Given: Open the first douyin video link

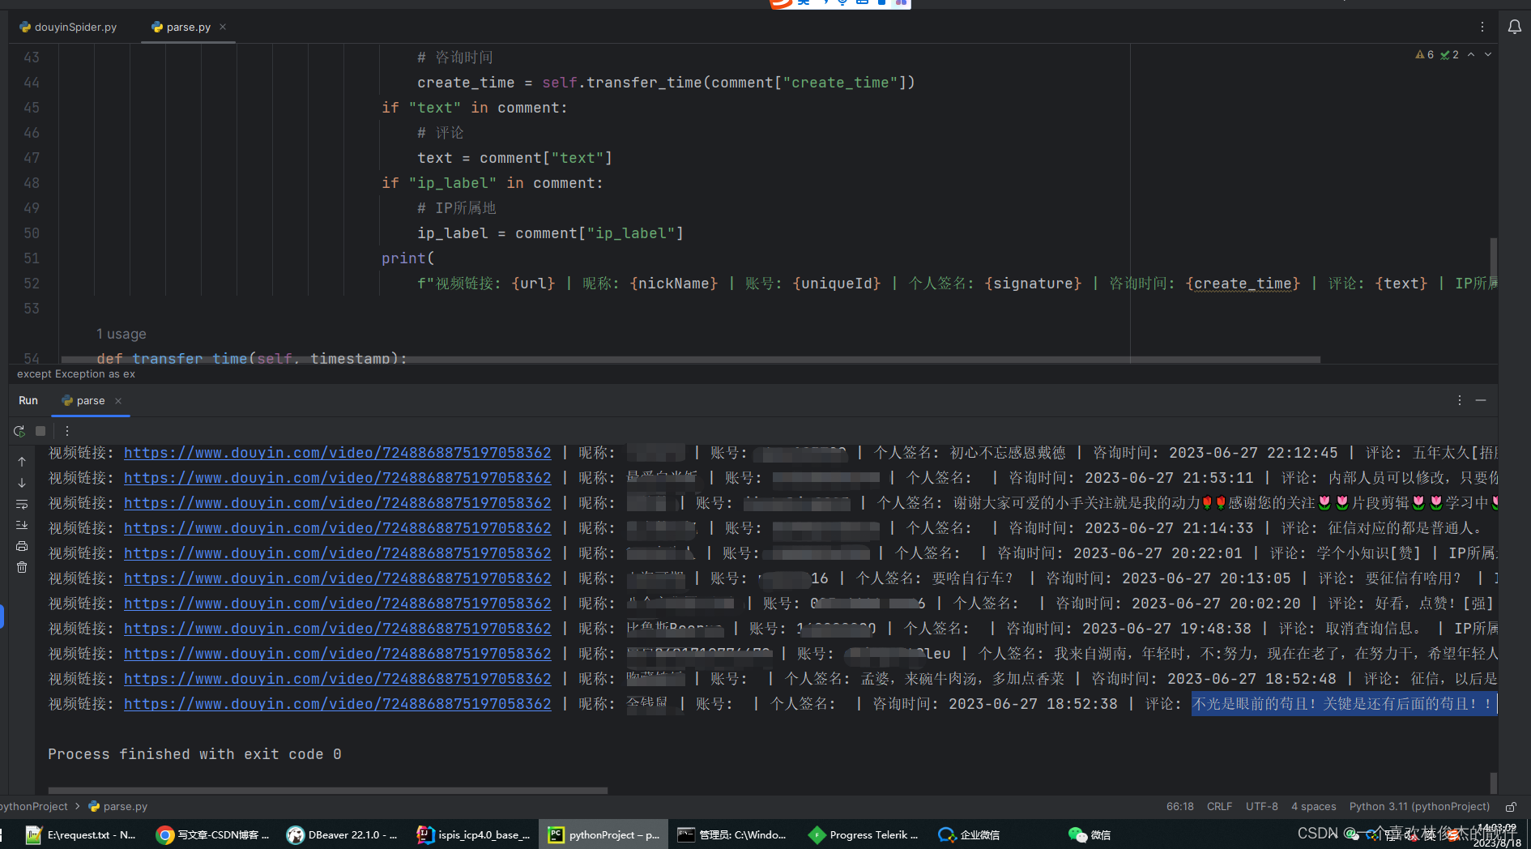Looking at the screenshot, I should click(x=337, y=453).
